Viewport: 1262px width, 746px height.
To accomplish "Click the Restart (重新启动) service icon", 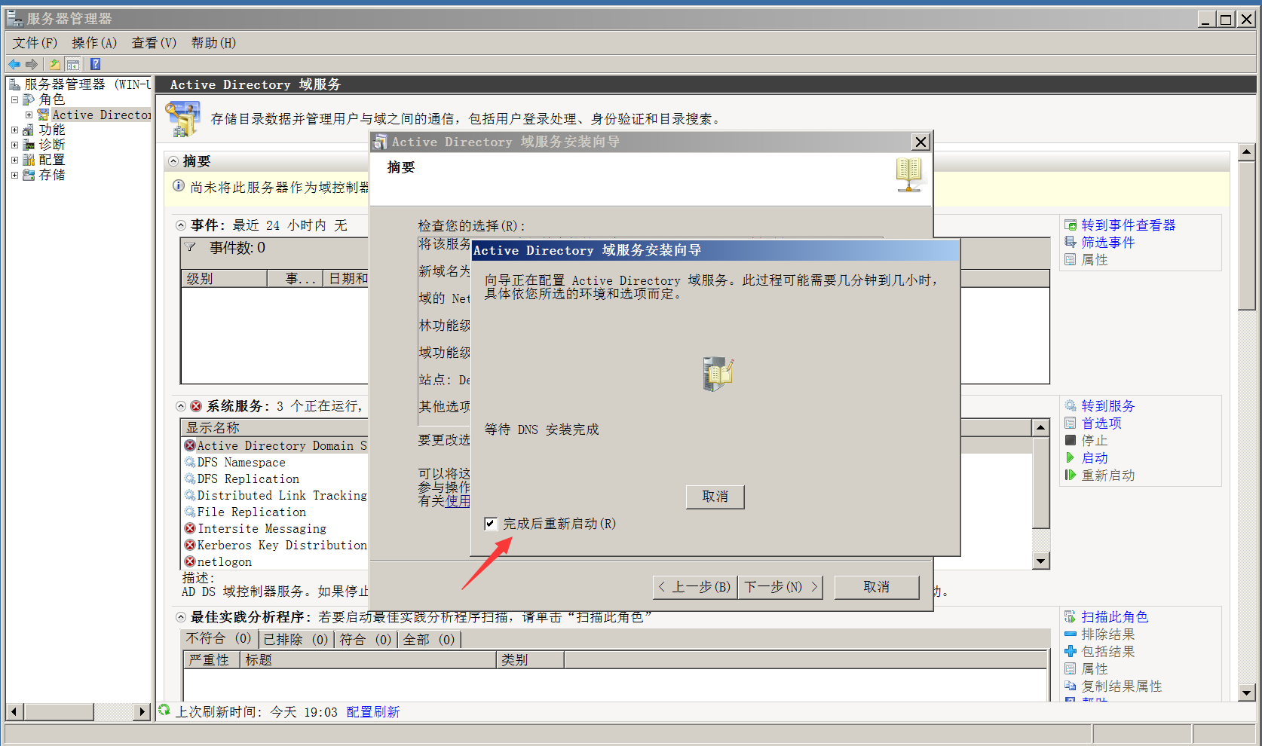I will (1071, 475).
